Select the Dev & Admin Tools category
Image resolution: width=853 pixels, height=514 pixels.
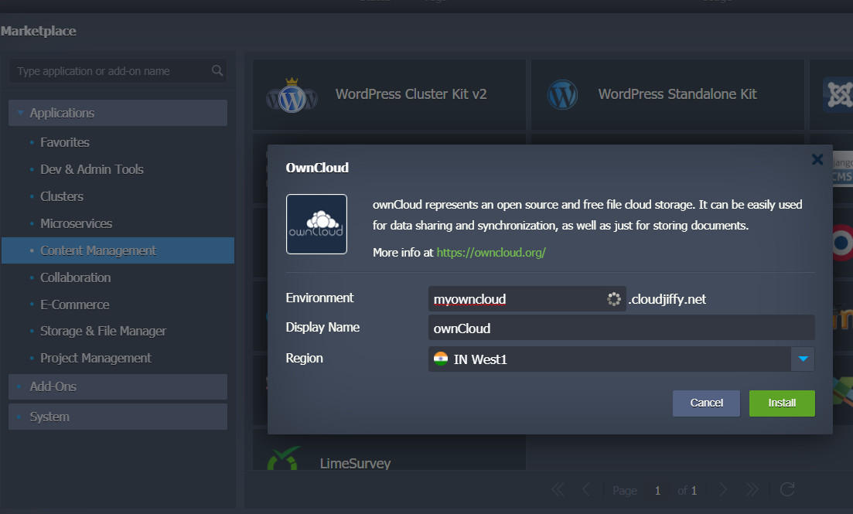[x=91, y=169]
